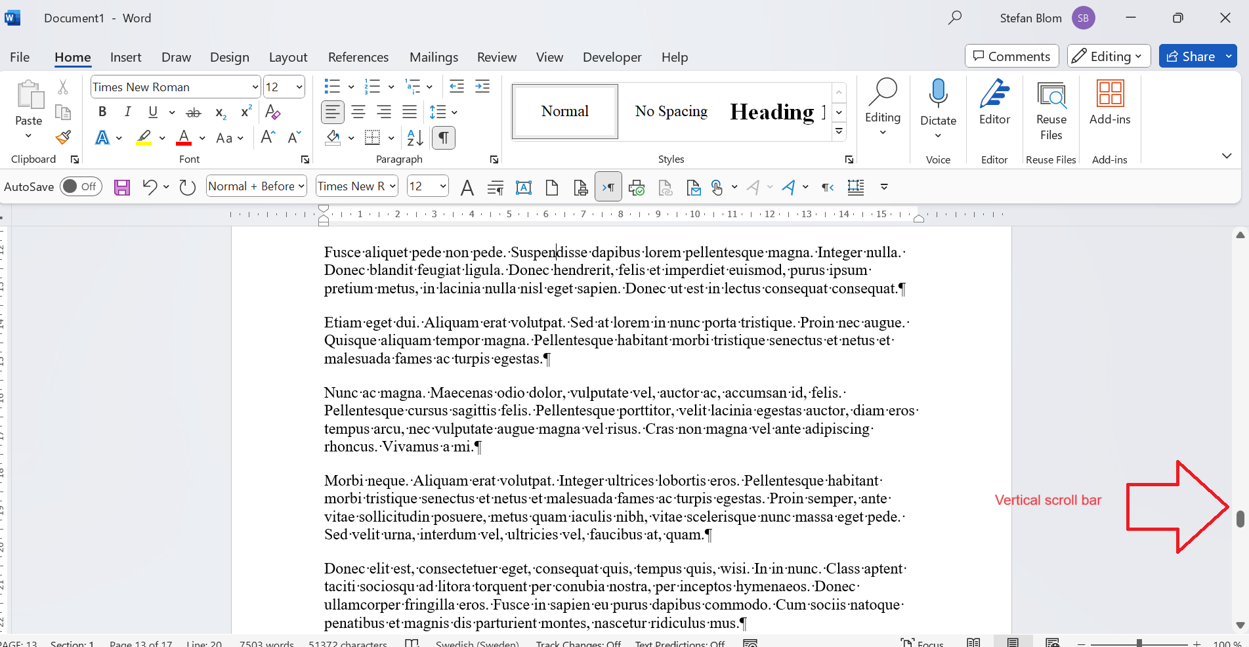Click the Clear All Formatting icon

(272, 112)
